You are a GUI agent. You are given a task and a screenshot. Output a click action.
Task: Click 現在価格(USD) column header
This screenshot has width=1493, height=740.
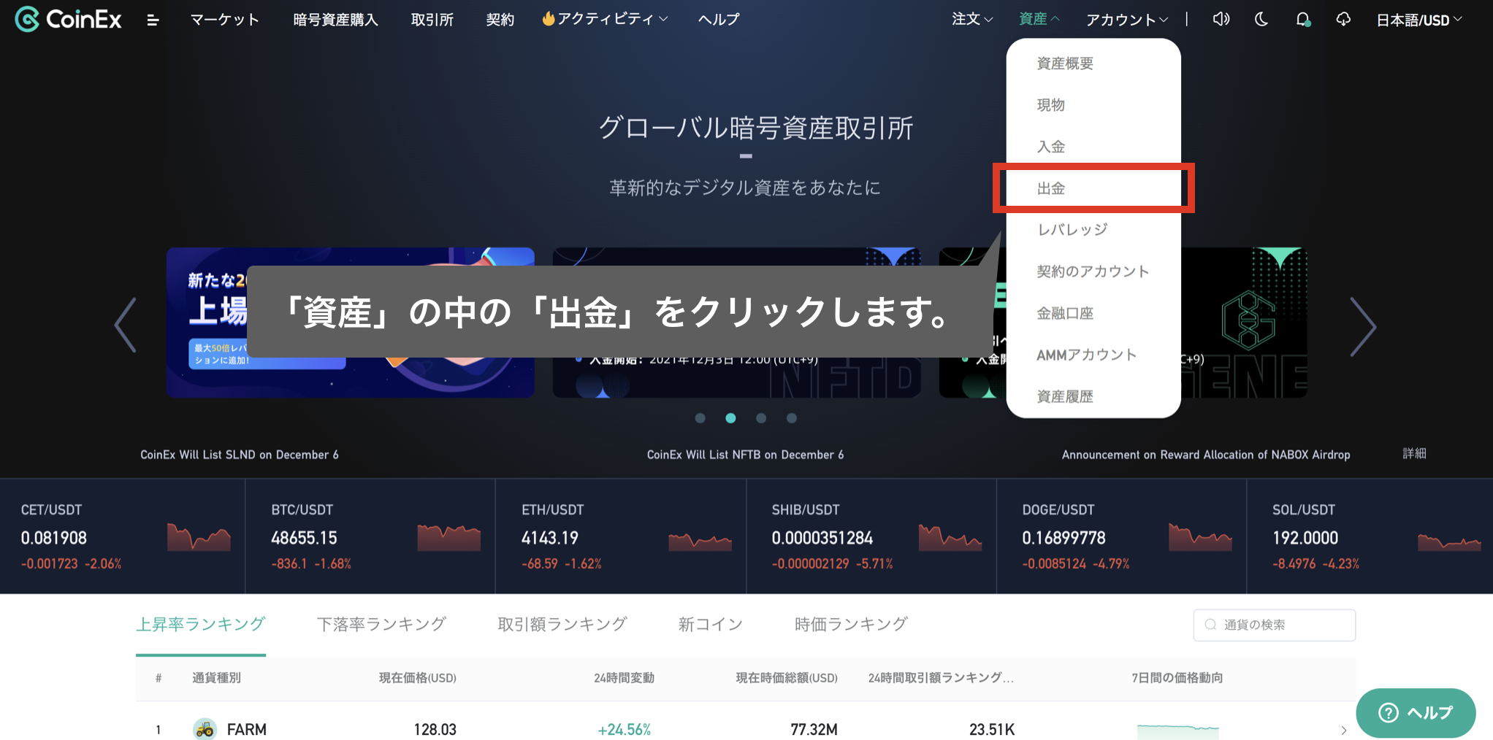click(417, 678)
